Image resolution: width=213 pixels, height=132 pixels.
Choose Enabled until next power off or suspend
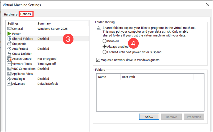[x=105, y=52]
